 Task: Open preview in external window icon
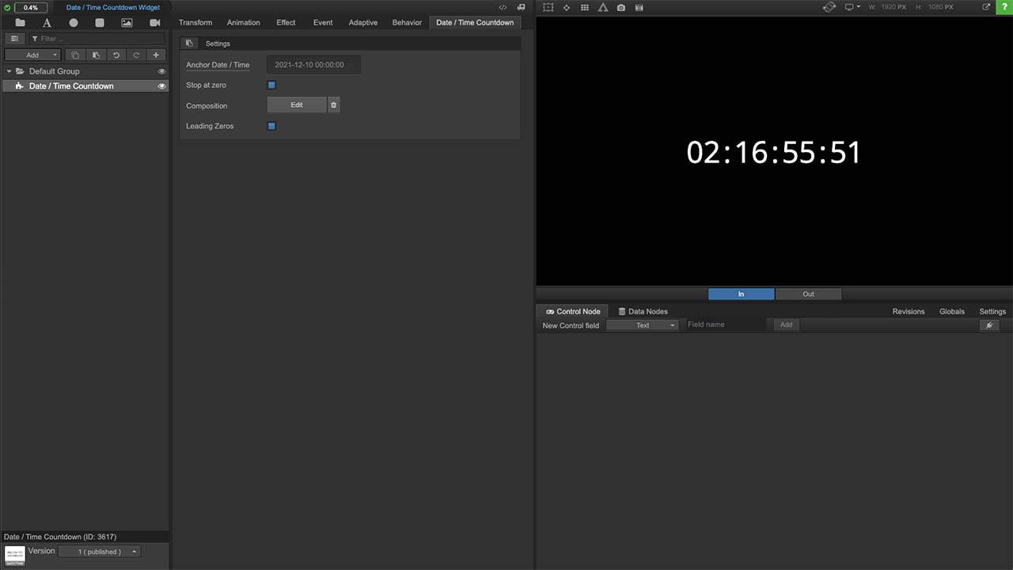click(986, 7)
